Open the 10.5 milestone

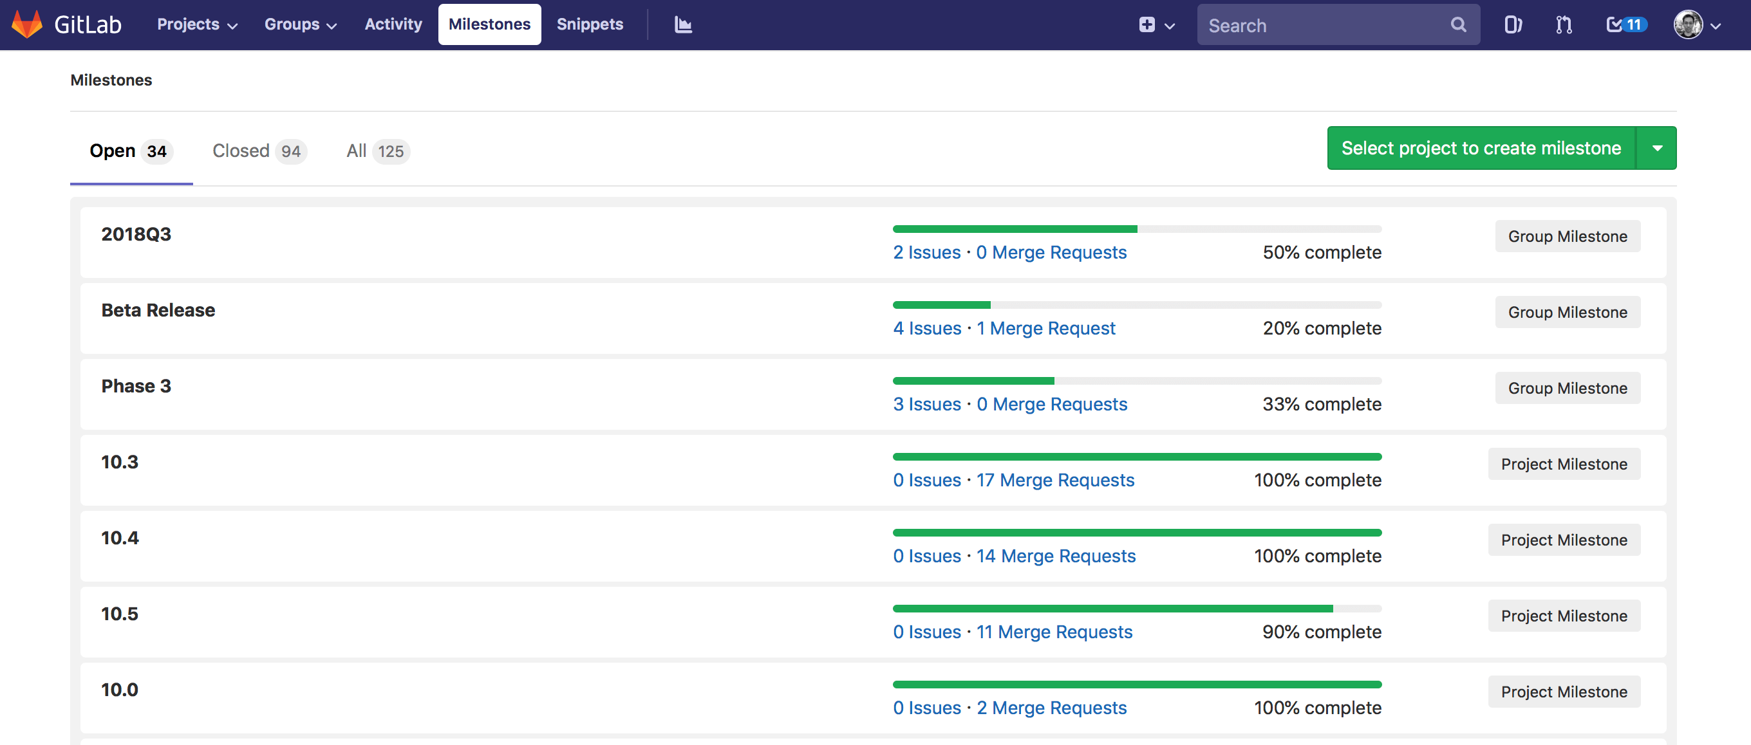[x=120, y=614]
